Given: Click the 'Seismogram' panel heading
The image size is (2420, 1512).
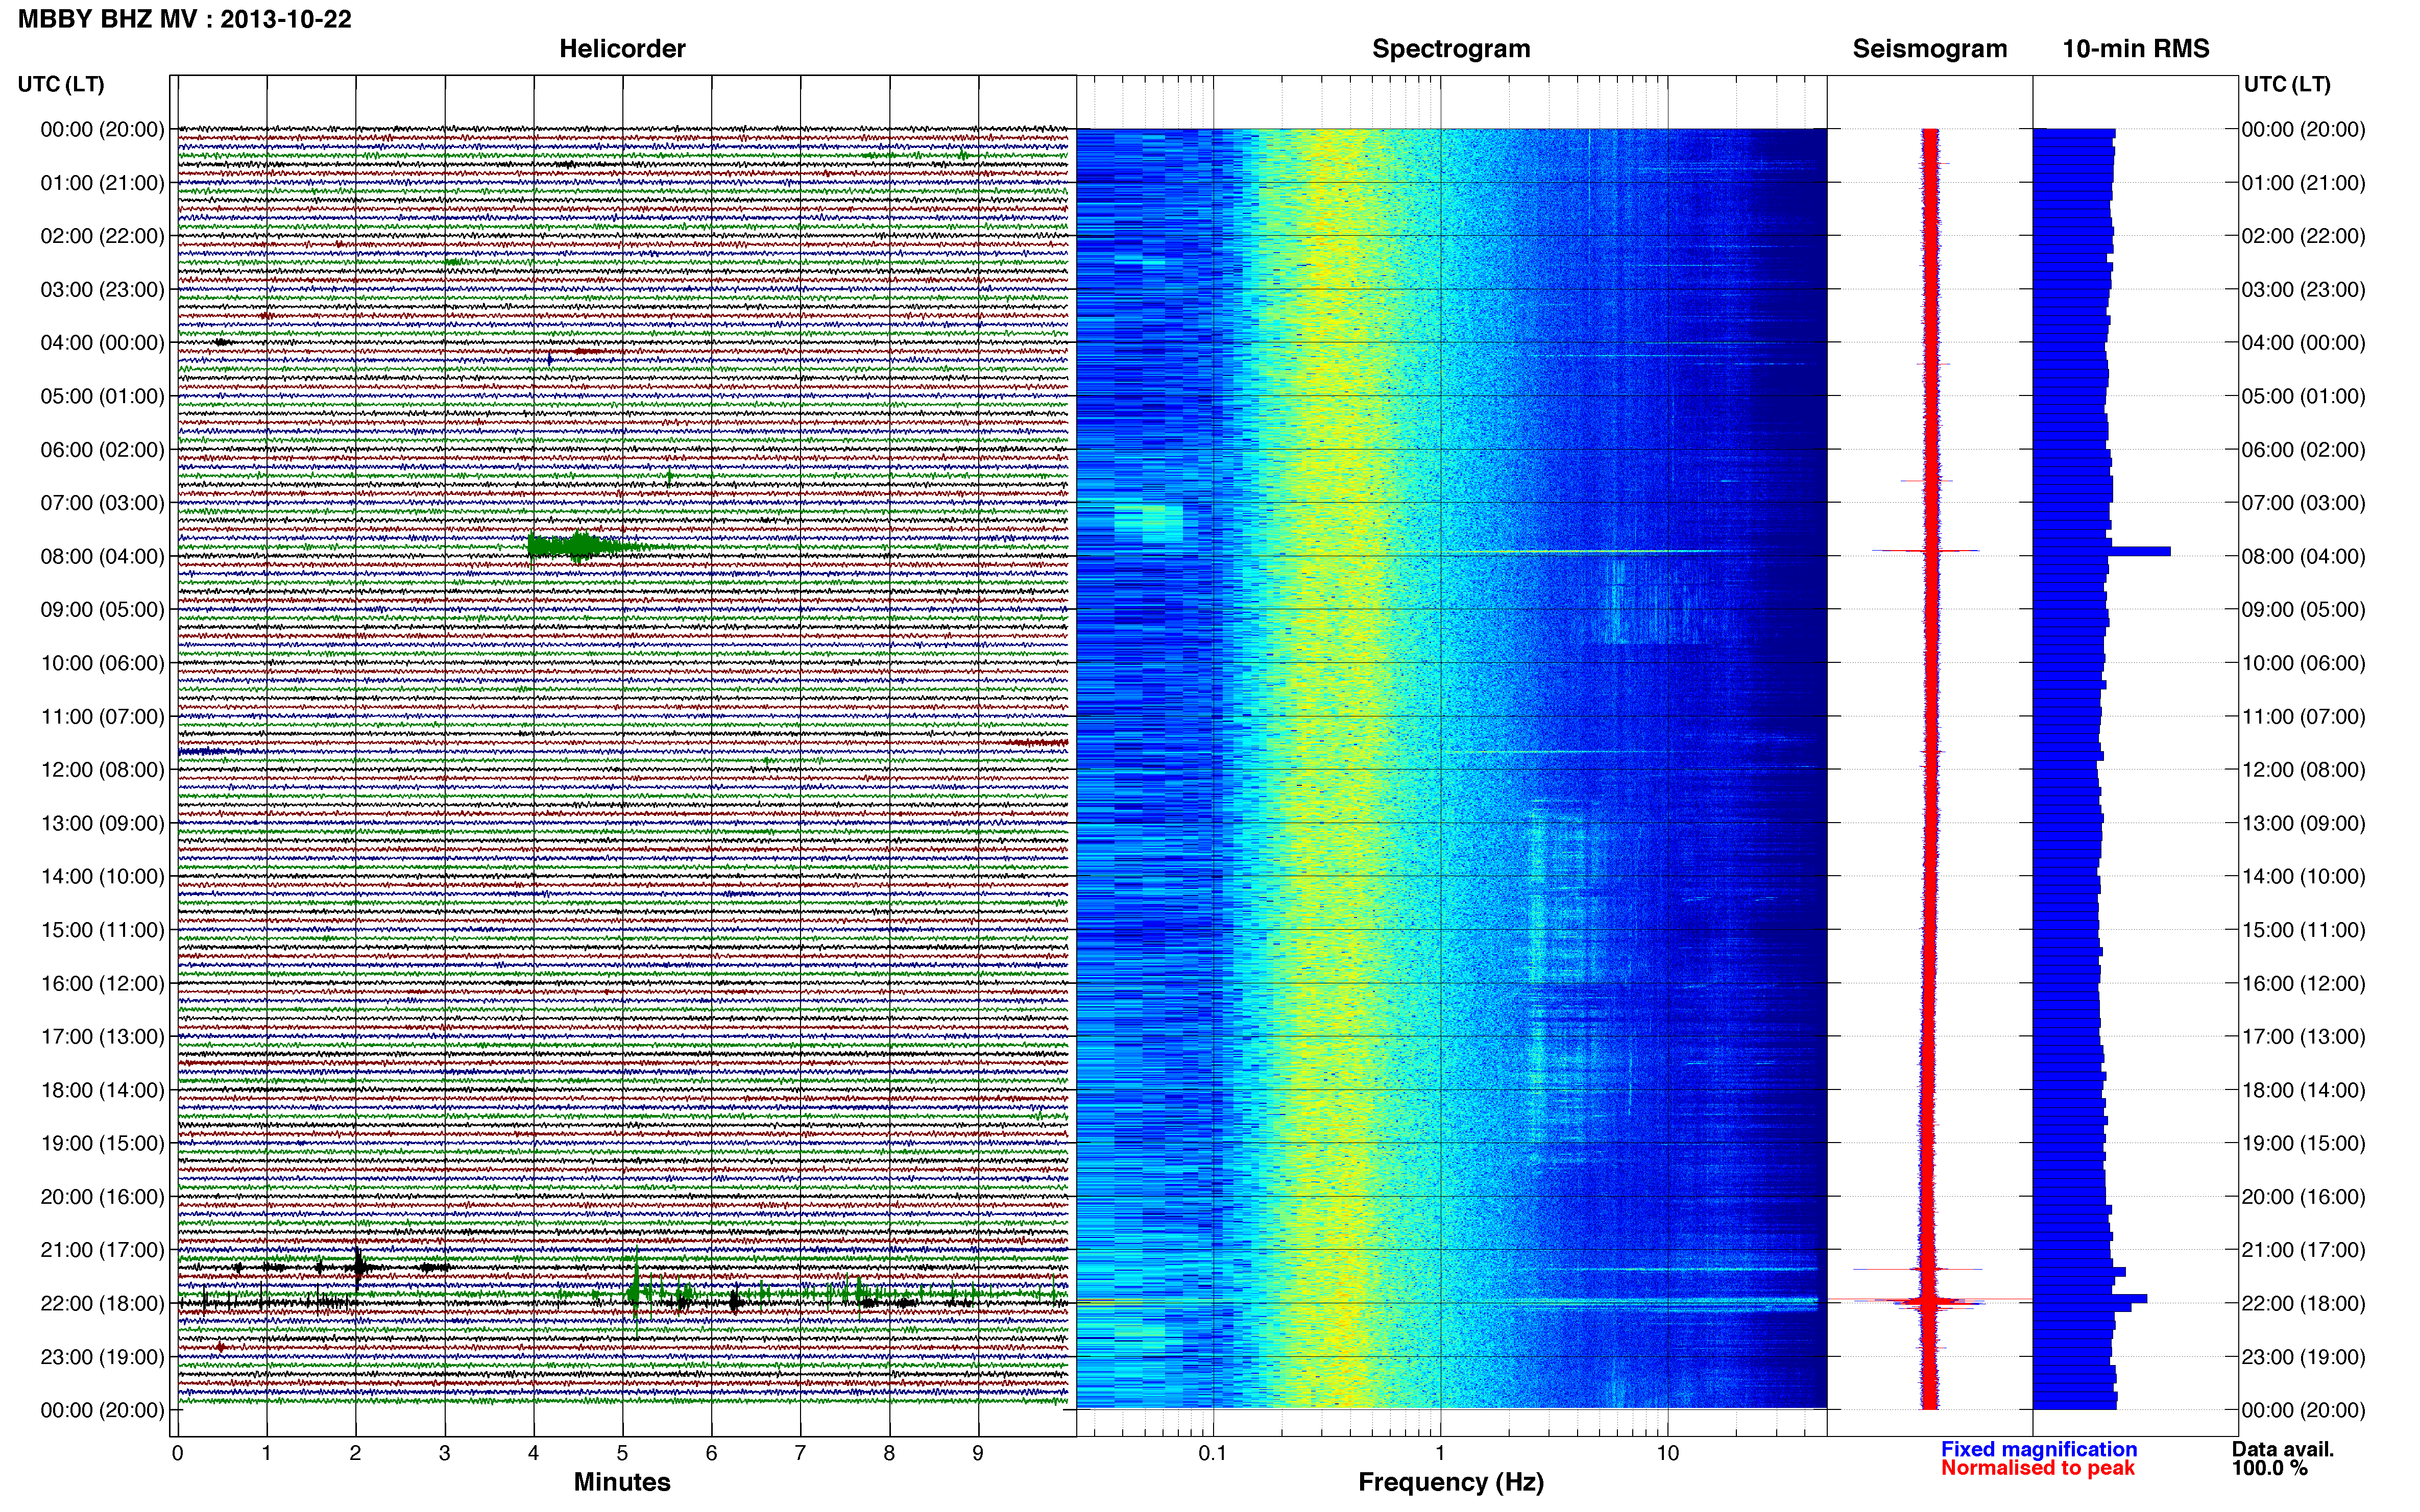Looking at the screenshot, I should 1930,49.
